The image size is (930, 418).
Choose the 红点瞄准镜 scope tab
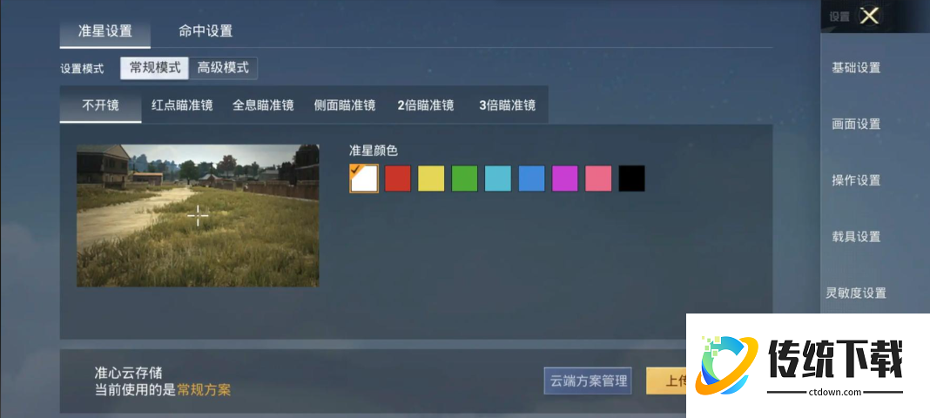coord(182,105)
